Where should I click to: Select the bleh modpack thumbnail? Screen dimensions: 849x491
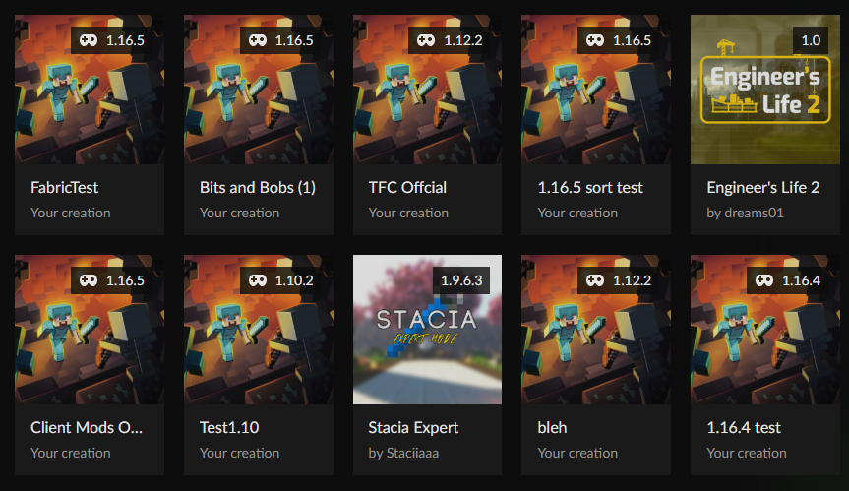click(x=595, y=330)
